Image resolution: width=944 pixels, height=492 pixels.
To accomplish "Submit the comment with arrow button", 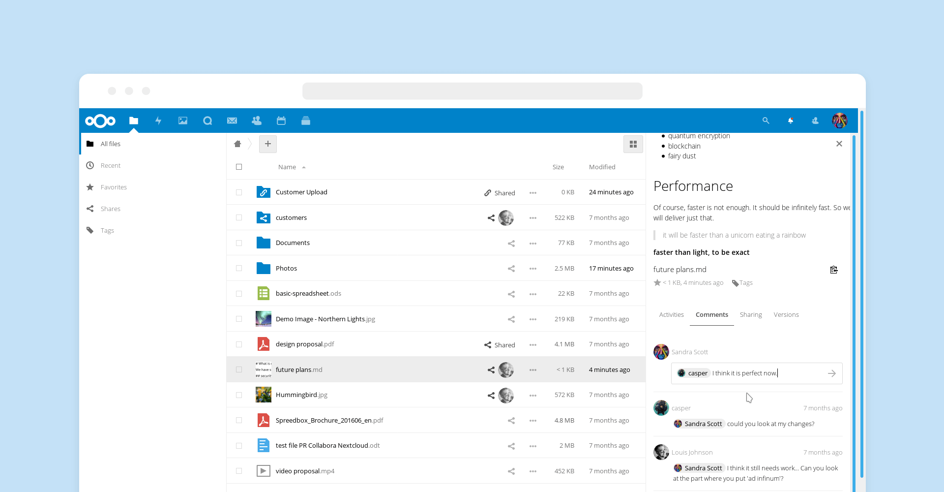I will [832, 373].
